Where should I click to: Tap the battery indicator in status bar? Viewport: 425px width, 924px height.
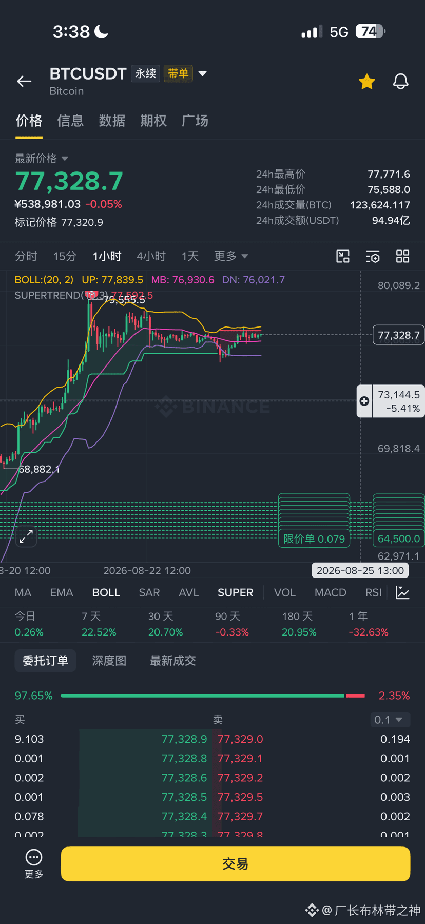371,32
